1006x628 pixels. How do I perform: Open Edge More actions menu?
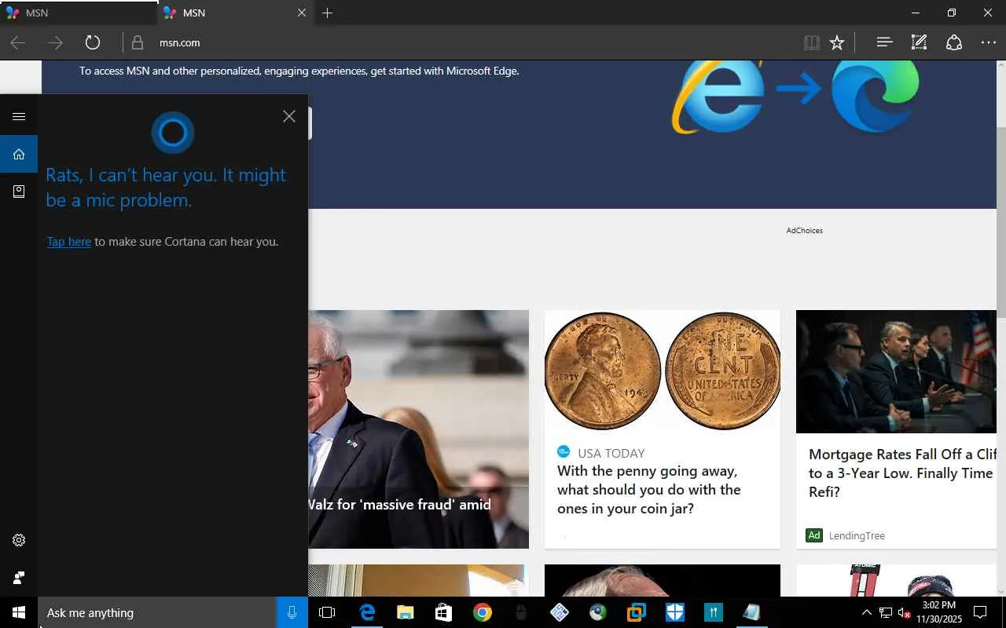989,42
